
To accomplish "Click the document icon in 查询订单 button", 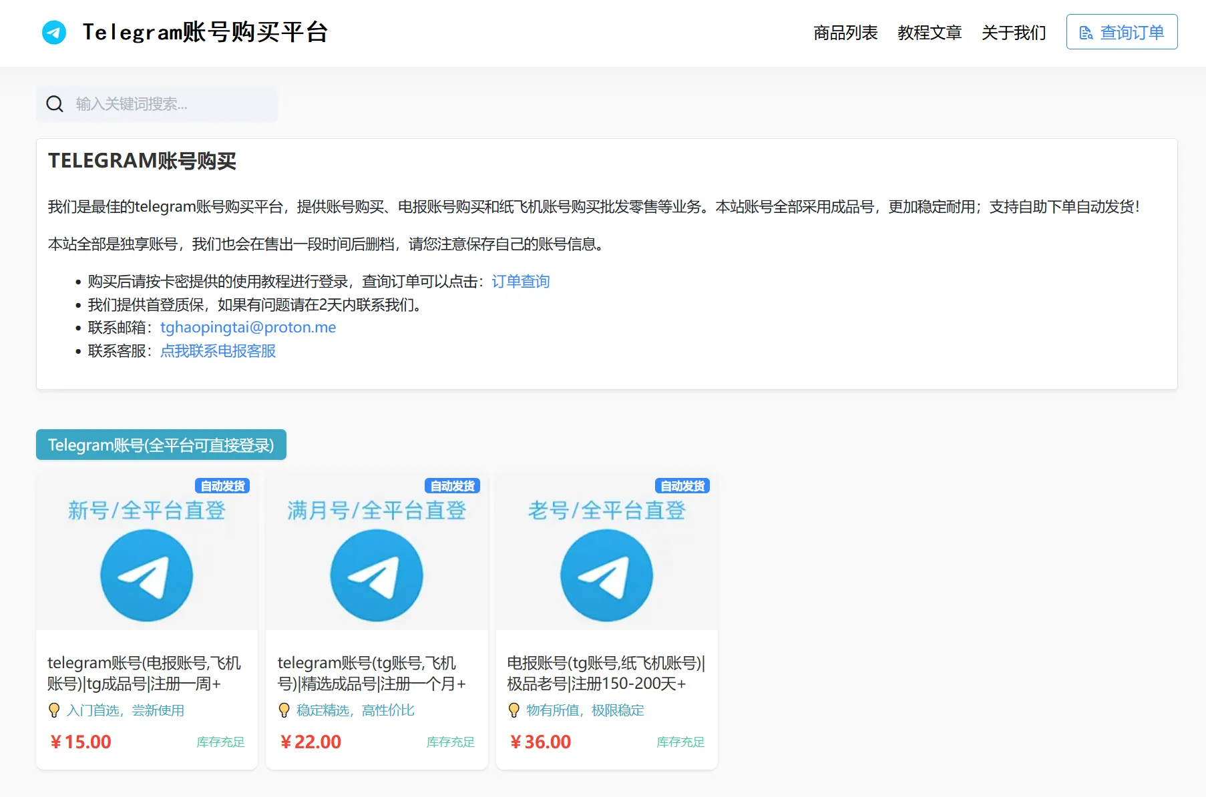I will [1086, 33].
